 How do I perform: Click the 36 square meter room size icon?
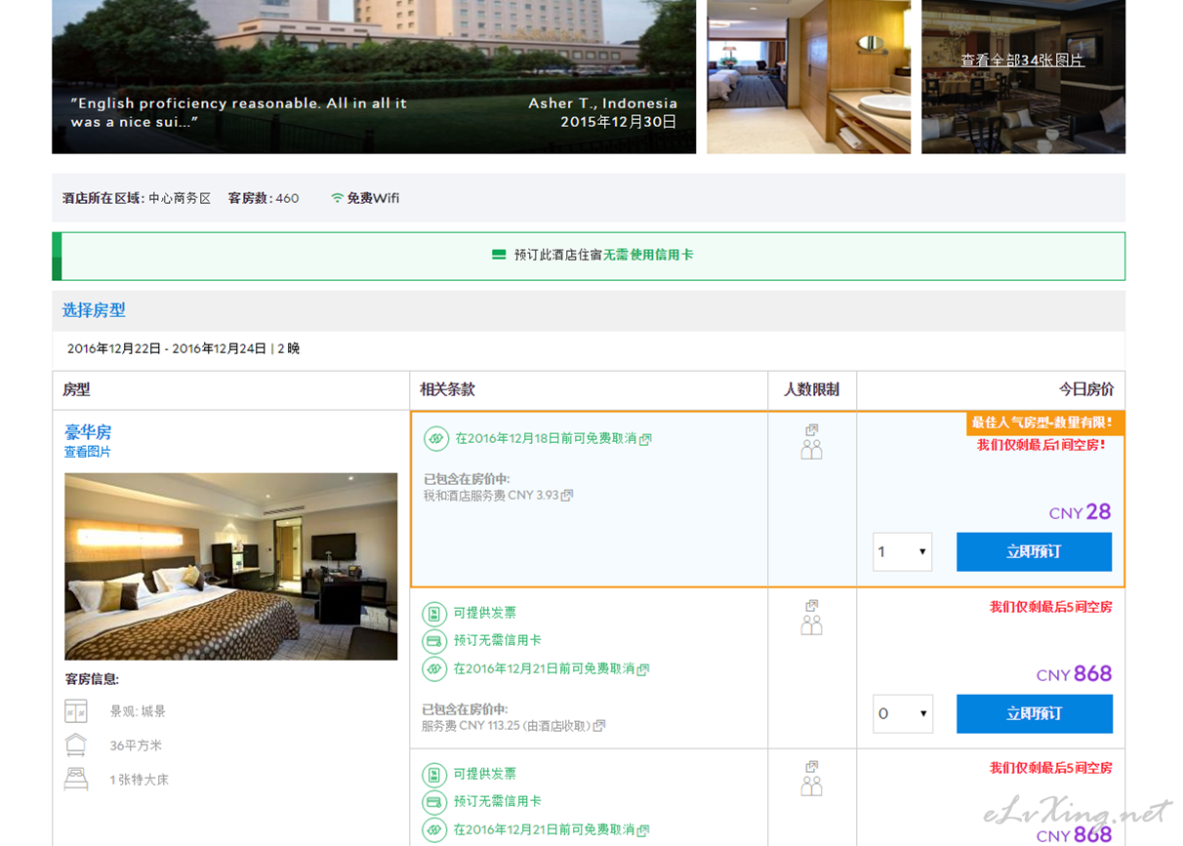[x=76, y=745]
